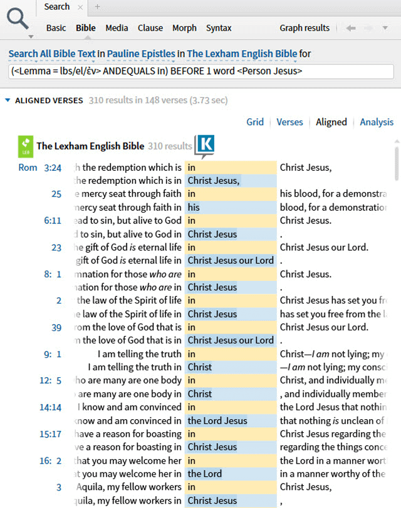Show results in Analysis view

(377, 122)
